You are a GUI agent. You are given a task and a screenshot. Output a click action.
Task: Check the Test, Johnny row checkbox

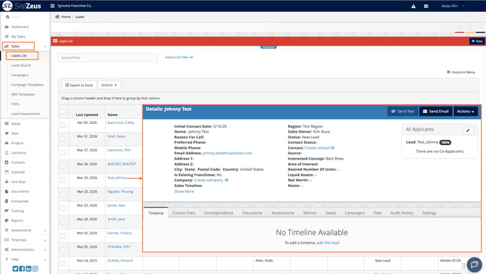tap(63, 180)
